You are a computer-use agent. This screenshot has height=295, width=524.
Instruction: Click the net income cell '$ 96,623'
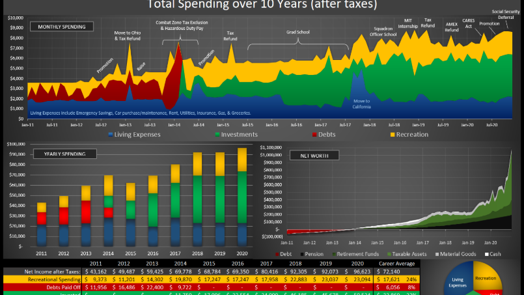pyautogui.click(x=357, y=272)
